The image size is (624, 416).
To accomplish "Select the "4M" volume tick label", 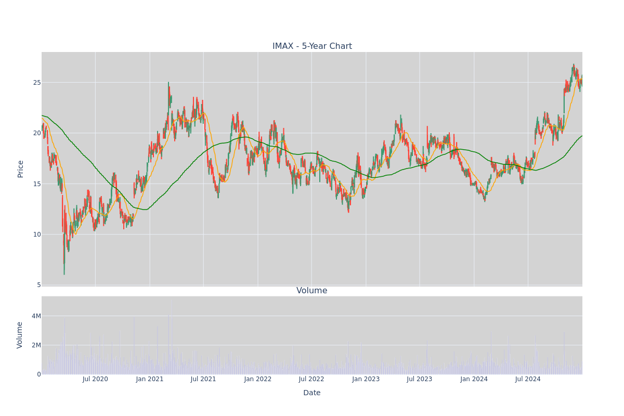I will point(36,316).
